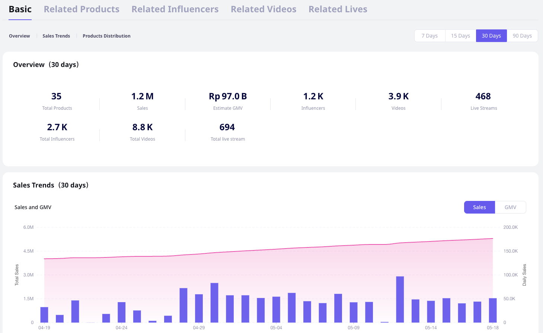Click the bar above the 05-18 date
543x333 pixels.
click(493, 310)
